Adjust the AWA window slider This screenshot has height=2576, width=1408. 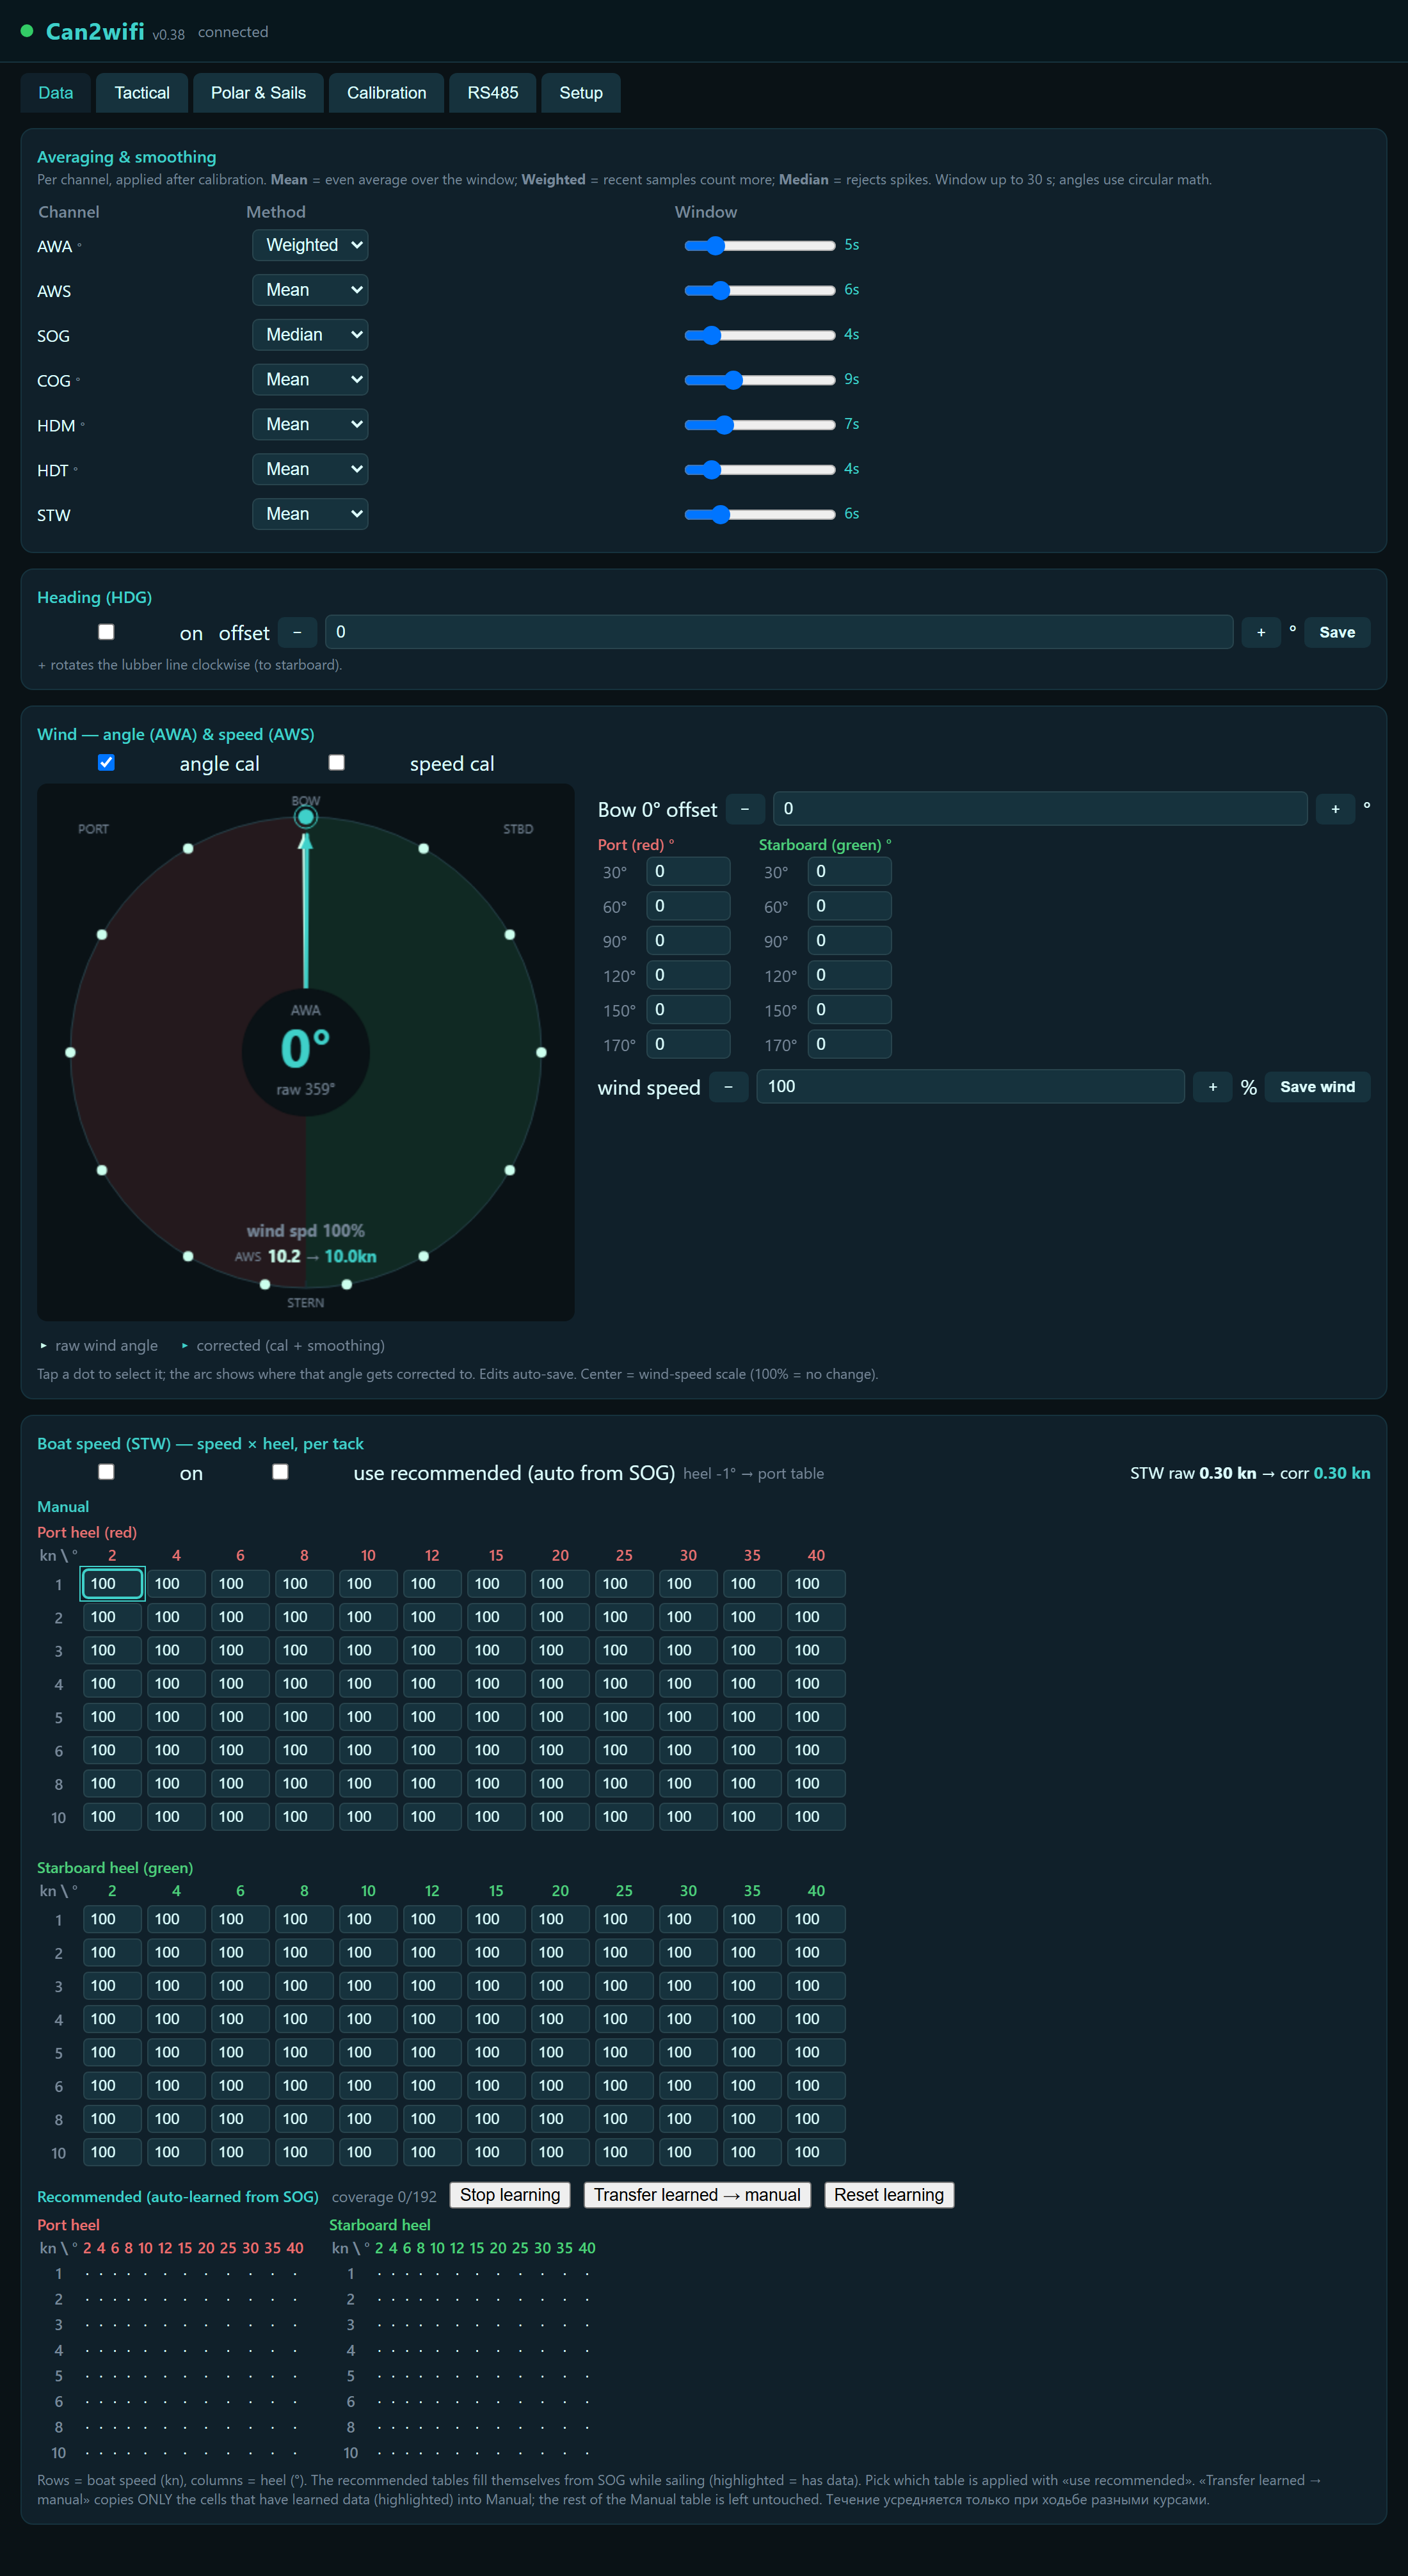coord(760,245)
